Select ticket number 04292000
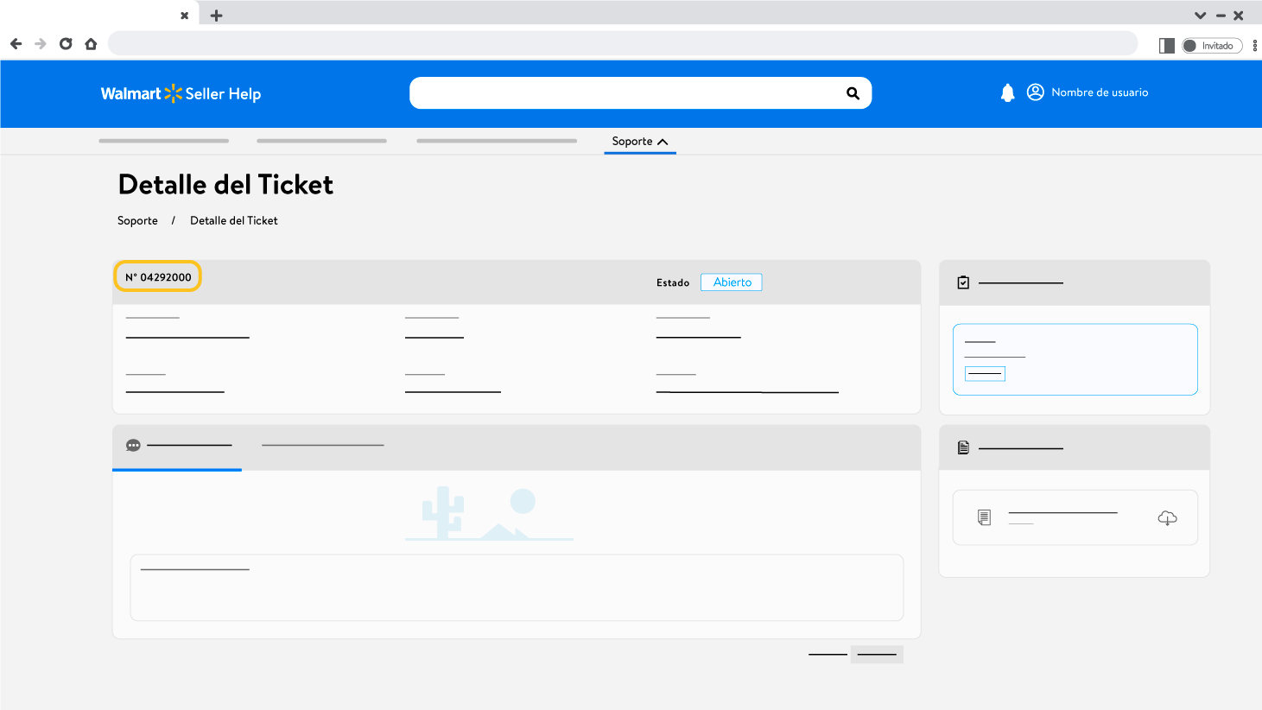Screen dimensions: 1262x710 (x=158, y=277)
